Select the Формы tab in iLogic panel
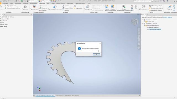This screenshot has width=177, height=99. pyautogui.click(x=149, y=17)
